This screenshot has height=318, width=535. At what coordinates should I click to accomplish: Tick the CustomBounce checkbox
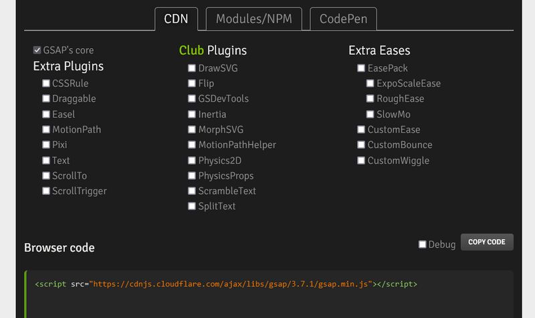coord(361,145)
